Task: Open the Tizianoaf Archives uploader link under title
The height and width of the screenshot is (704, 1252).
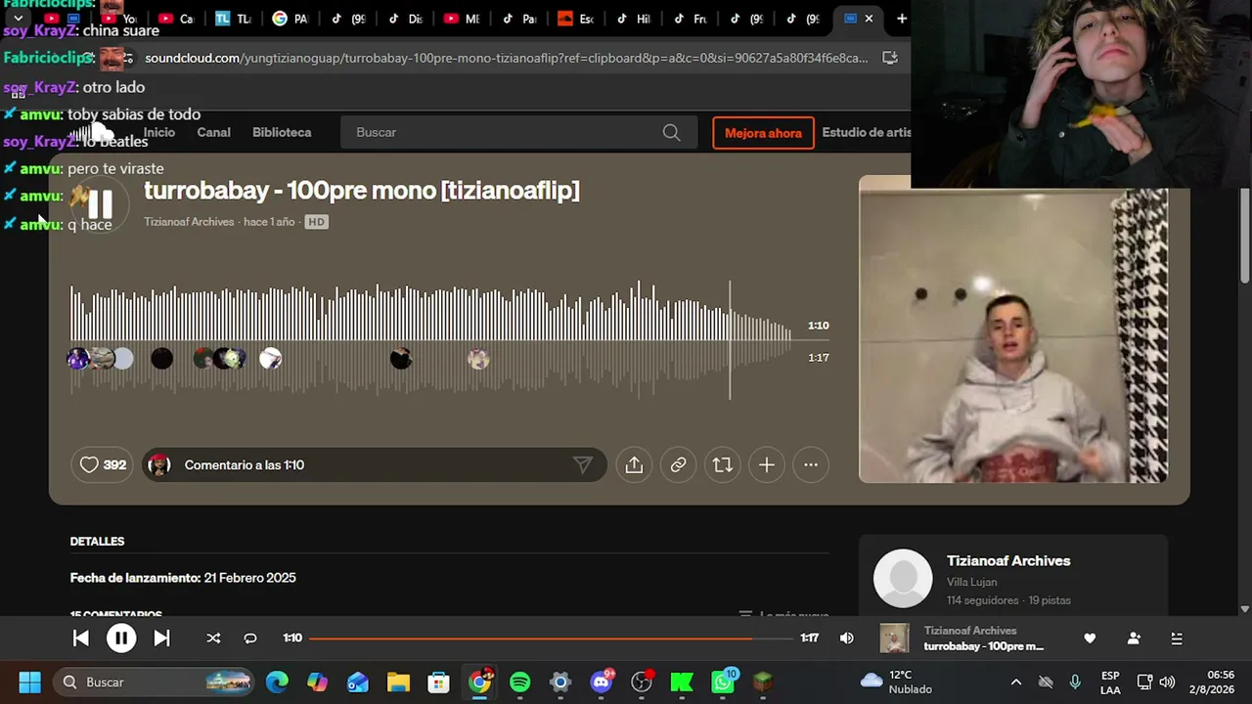Action: pyautogui.click(x=189, y=222)
